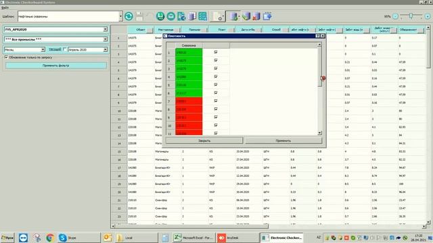Click the 'Применить' button in dialog

pos(283,141)
